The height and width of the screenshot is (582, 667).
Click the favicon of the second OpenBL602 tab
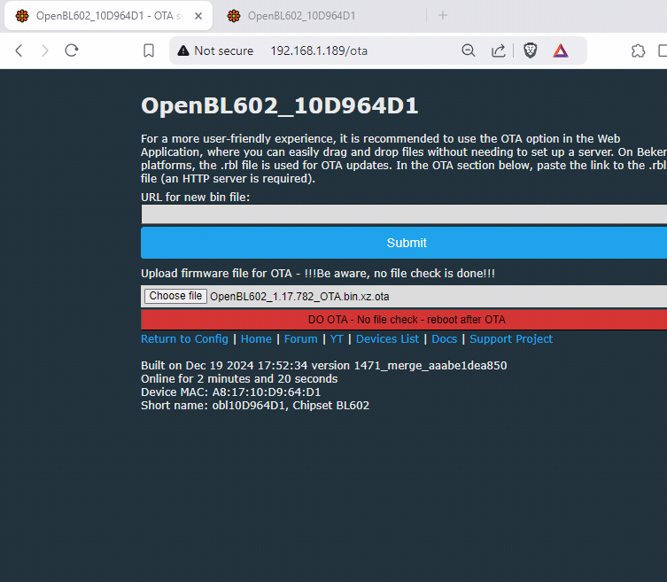[234, 16]
